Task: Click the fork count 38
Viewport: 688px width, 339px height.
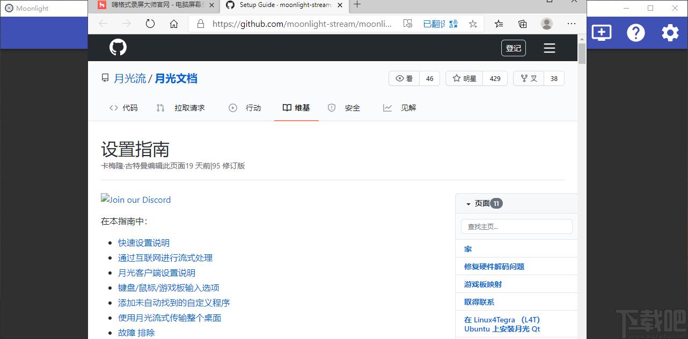Action: coord(554,78)
